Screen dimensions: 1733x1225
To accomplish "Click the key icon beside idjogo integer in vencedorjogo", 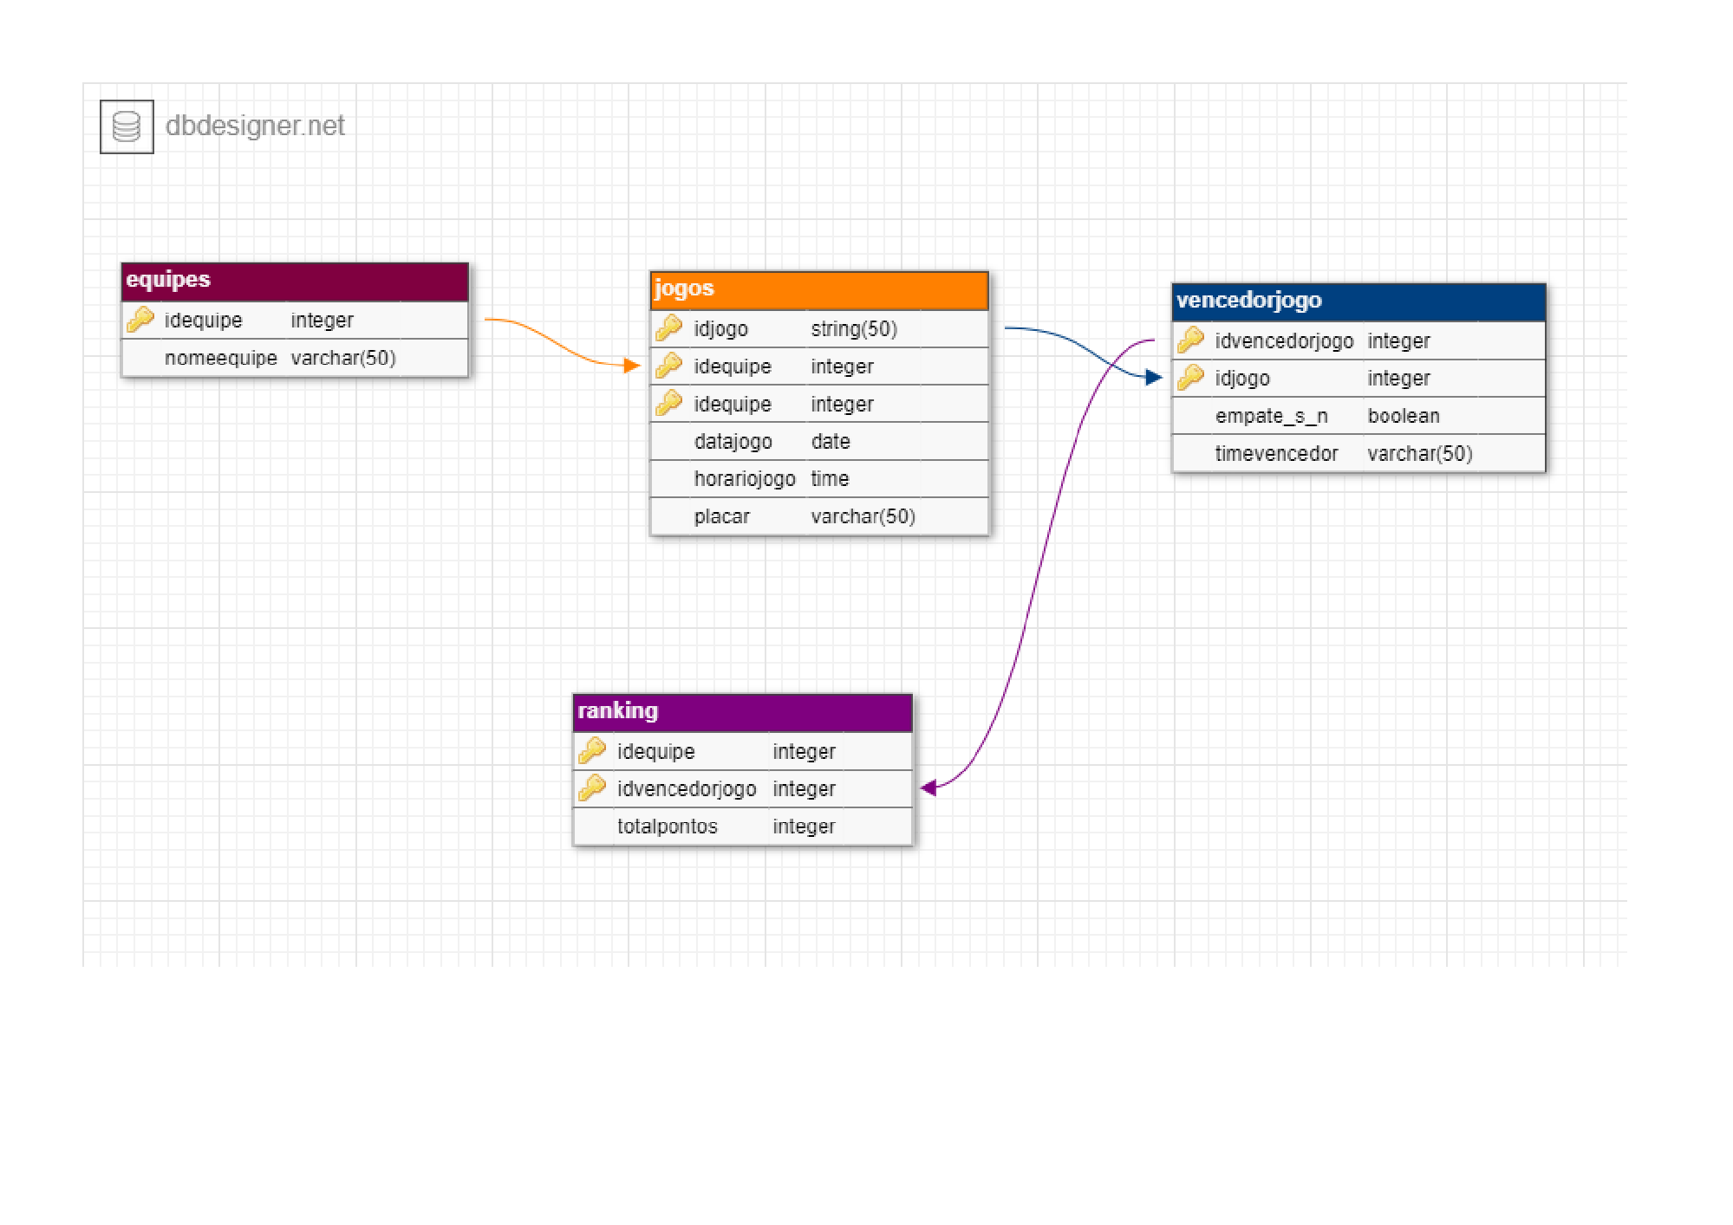I will (1191, 378).
